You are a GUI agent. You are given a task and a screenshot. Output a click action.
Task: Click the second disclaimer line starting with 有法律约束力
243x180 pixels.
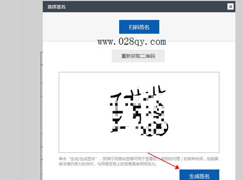tap(108, 164)
